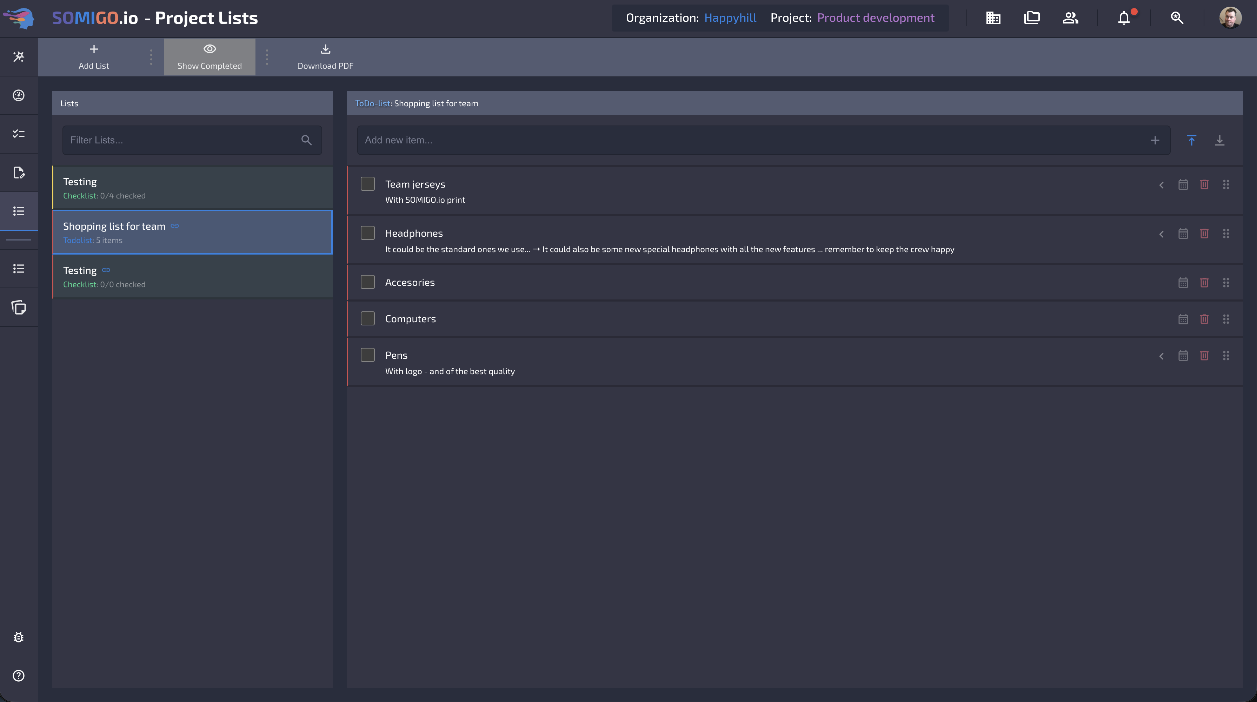The image size is (1257, 702).
Task: Toggle Show Completed in toolbar
Action: 209,57
